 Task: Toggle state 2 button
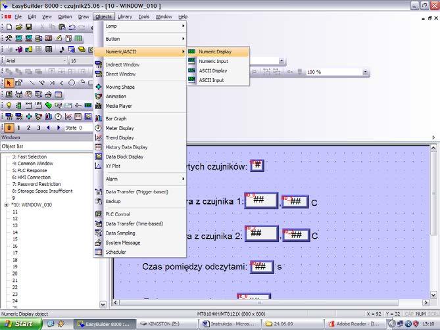click(x=29, y=128)
